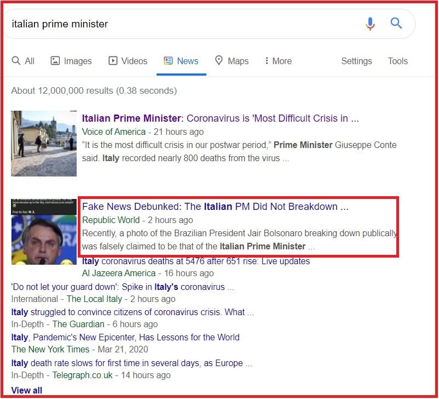The width and height of the screenshot is (439, 399).
Task: Click the 'Giuseppe Conte' snippet text
Action: [366, 145]
